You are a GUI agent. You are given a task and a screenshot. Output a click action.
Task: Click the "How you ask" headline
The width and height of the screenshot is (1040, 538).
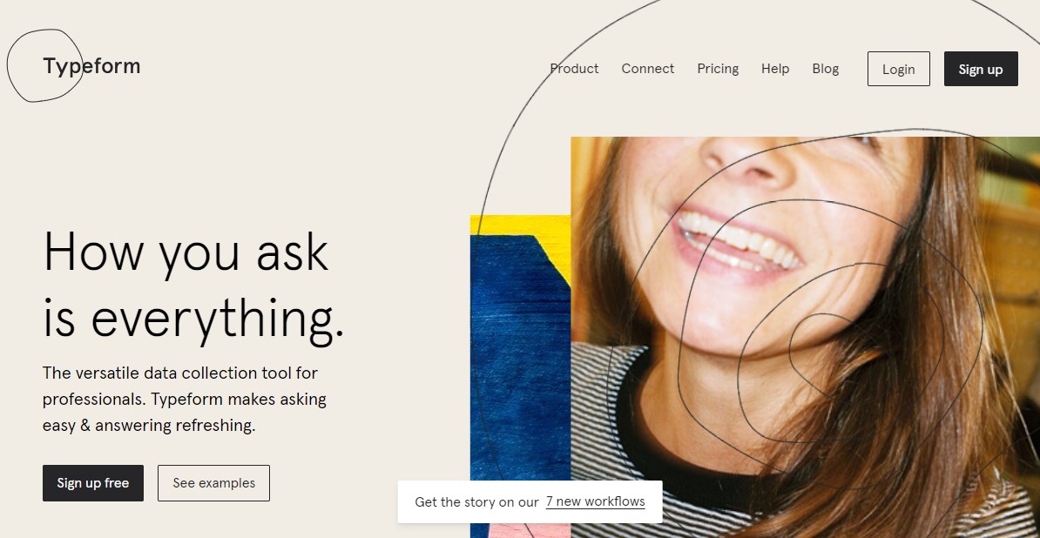(186, 252)
